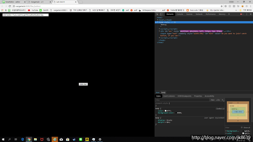The image size is (253, 142).
Task: Open the Microsoft Store from the taskbar
Action: click(68, 139)
